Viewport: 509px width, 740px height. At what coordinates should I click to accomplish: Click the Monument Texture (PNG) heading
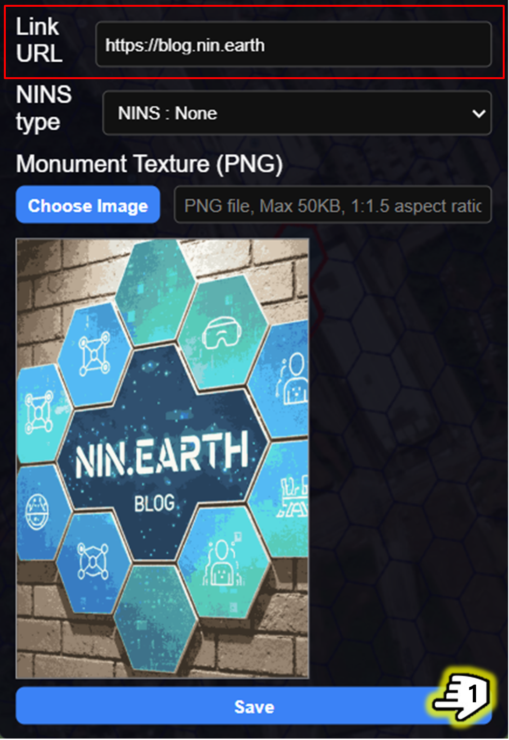click(149, 164)
